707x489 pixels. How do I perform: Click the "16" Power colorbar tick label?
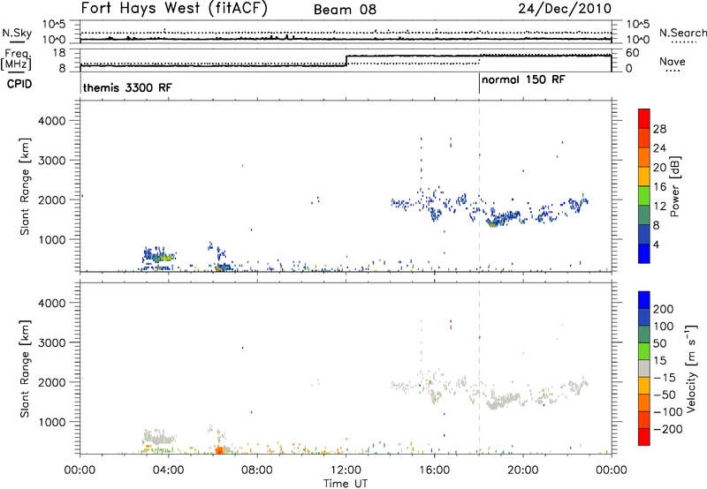659,187
